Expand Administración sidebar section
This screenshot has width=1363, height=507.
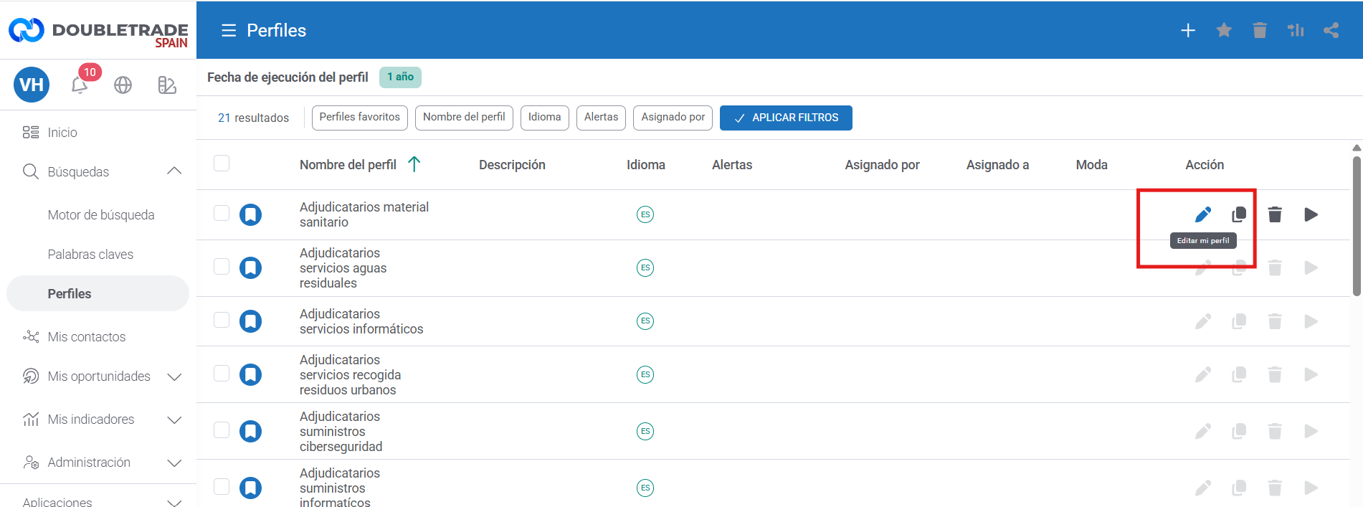pos(174,463)
